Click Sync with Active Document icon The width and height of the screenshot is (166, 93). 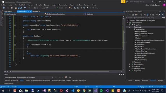[x=145, y=15]
